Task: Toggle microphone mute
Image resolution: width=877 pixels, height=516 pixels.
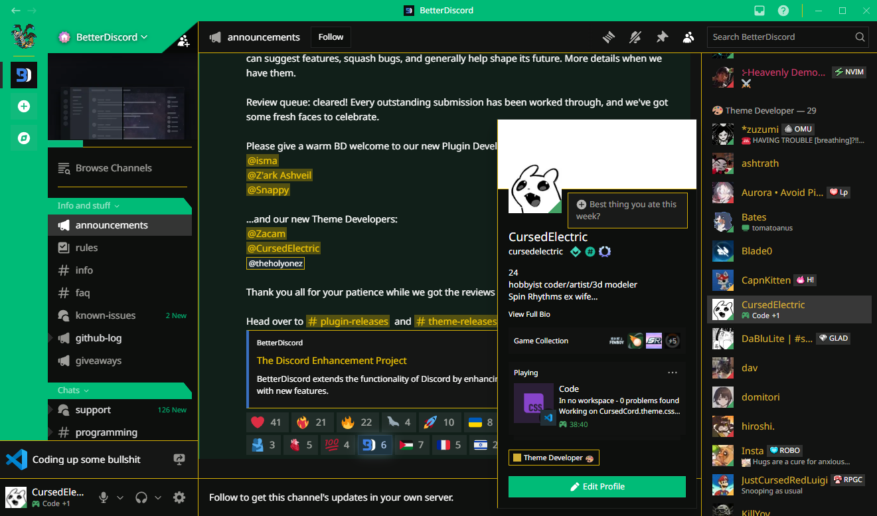Action: pos(104,497)
